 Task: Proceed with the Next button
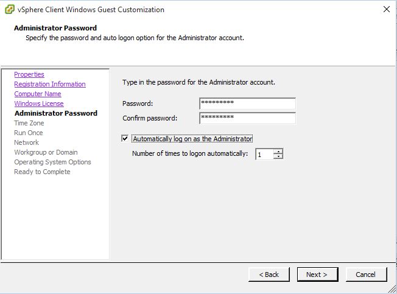pyautogui.click(x=317, y=275)
